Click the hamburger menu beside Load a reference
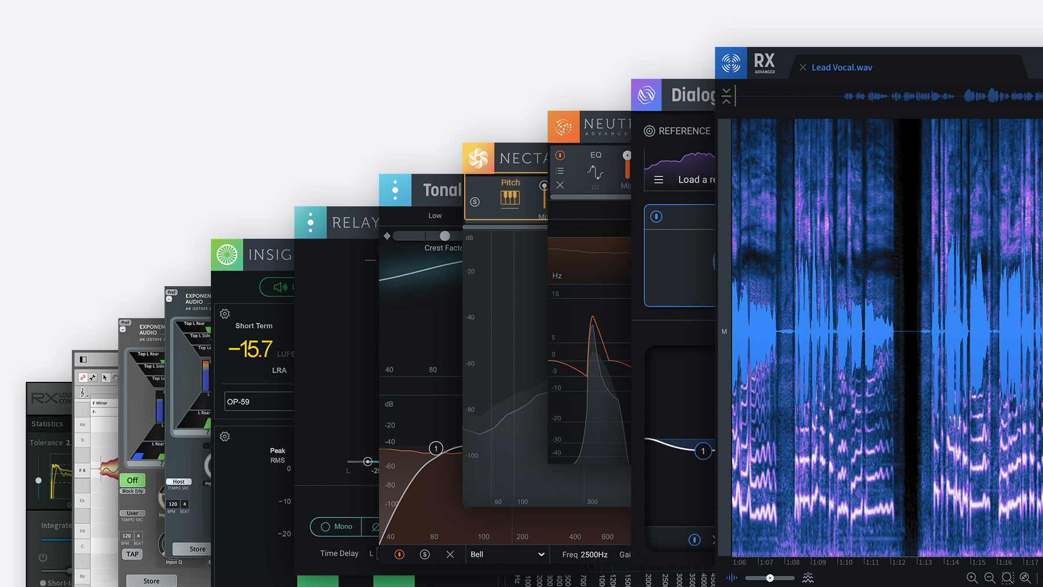 pyautogui.click(x=659, y=180)
